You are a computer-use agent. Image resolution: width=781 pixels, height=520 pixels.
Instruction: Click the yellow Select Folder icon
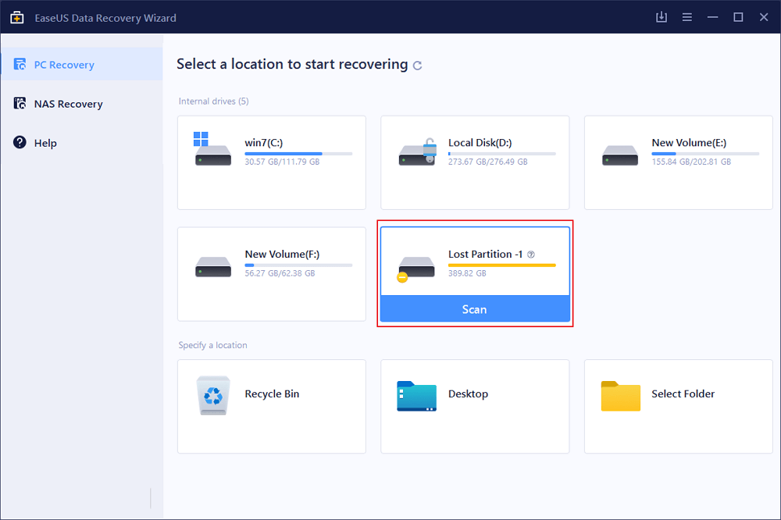coord(620,396)
